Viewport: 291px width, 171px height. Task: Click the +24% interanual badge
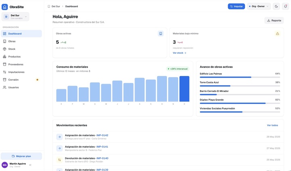coord(177,69)
